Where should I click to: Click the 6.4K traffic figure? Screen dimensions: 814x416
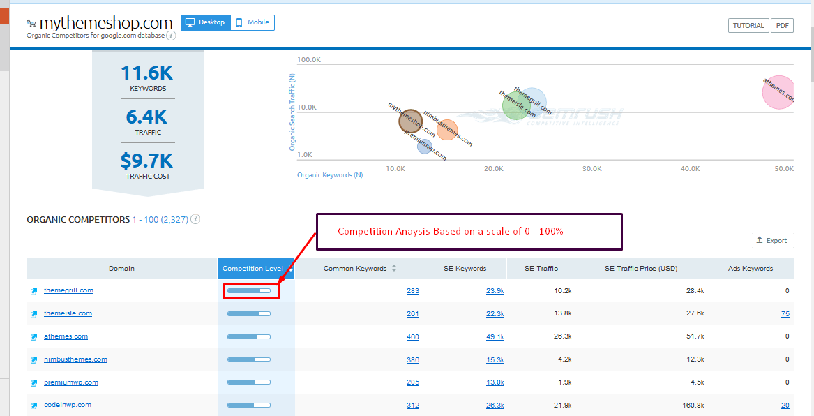click(148, 117)
